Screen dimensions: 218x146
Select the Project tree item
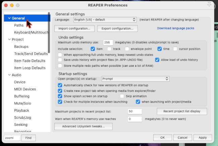click(x=18, y=40)
